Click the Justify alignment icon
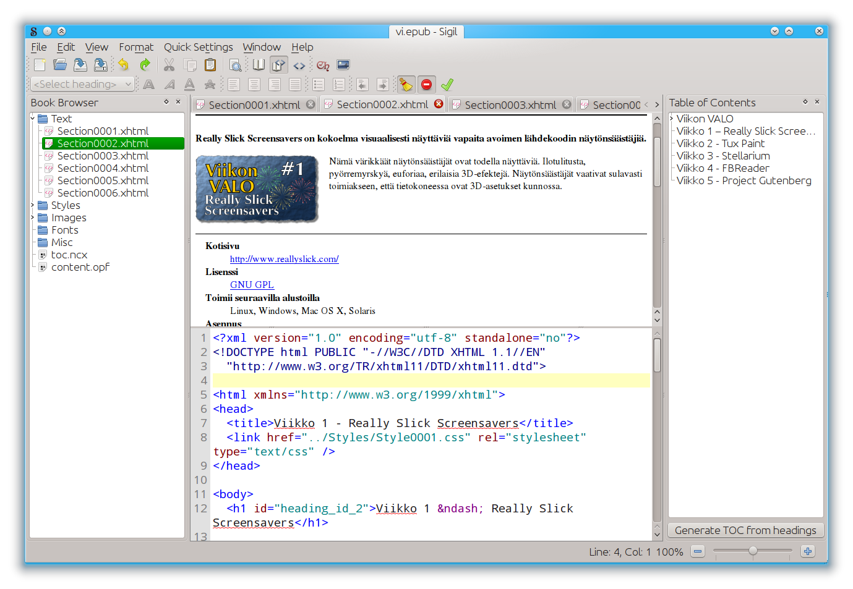This screenshot has width=853, height=589. point(295,85)
